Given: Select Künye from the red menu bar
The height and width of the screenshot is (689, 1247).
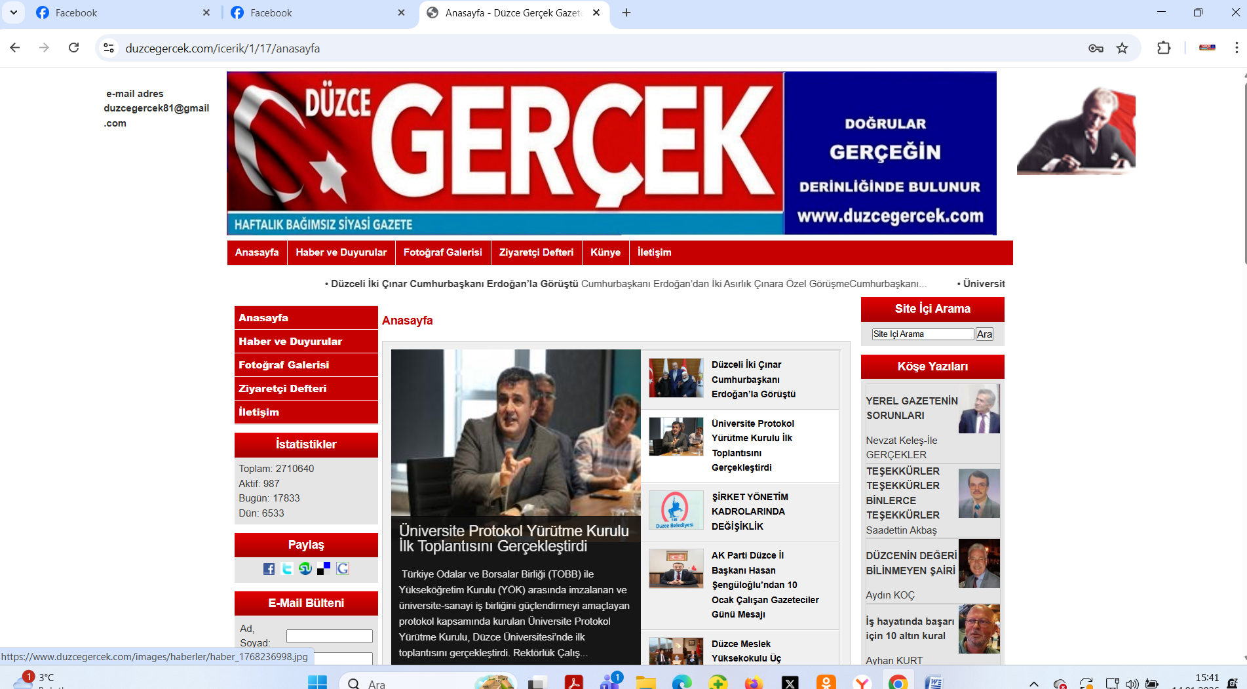Looking at the screenshot, I should click(x=605, y=252).
